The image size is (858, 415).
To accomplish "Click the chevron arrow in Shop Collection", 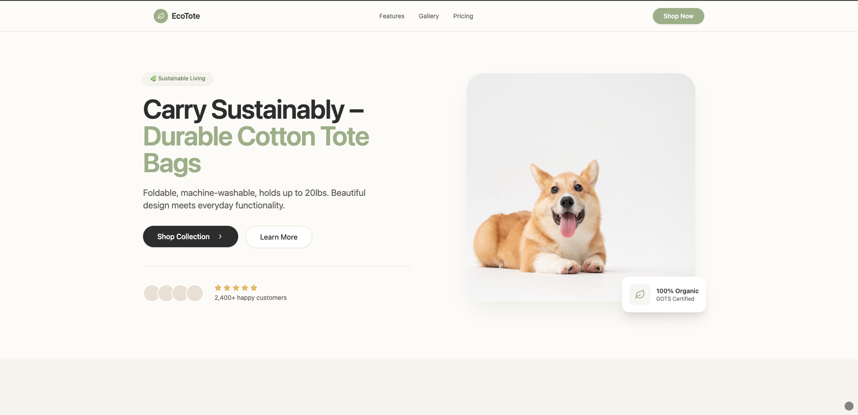I will pyautogui.click(x=220, y=237).
